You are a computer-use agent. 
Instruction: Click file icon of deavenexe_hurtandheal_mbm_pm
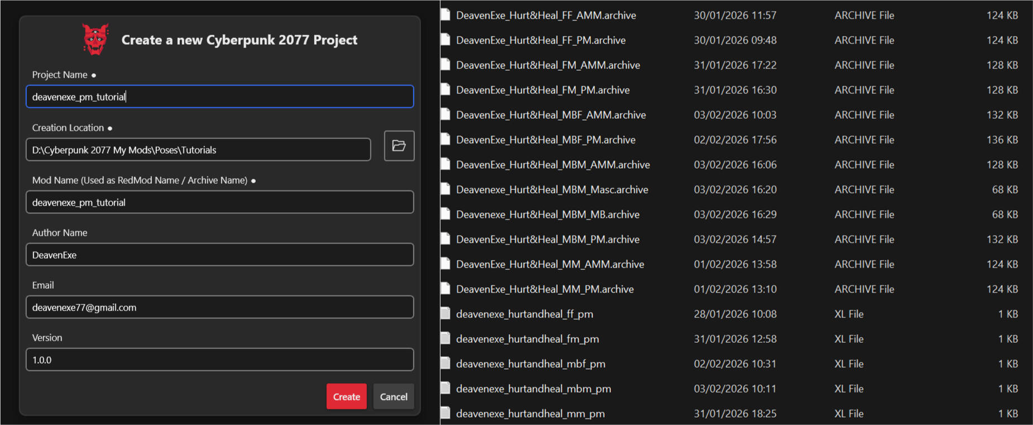pyautogui.click(x=446, y=388)
